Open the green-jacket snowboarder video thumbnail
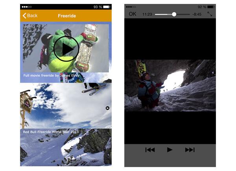Image resolution: width=236 pixels, height=171 pixels. coord(66,48)
